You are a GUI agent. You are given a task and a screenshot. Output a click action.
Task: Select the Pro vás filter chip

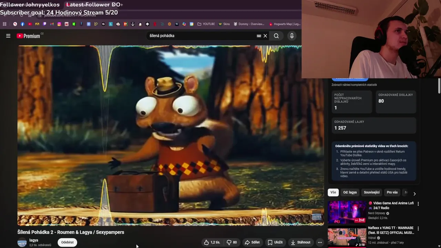point(392,193)
